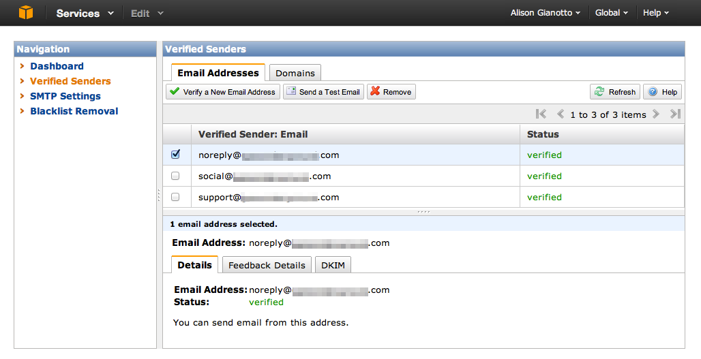701x359 pixels.
Task: Click the green checkmark Verify icon
Action: coord(175,91)
